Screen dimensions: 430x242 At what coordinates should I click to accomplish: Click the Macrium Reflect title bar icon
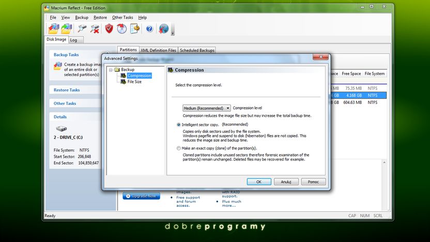47,8
